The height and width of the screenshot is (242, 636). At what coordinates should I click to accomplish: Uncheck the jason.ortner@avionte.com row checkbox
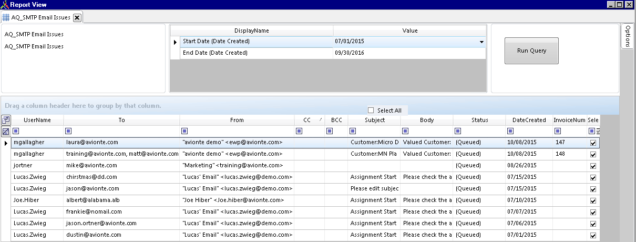click(593, 224)
